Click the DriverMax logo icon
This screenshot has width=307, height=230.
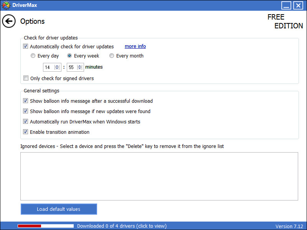(x=6, y=5)
